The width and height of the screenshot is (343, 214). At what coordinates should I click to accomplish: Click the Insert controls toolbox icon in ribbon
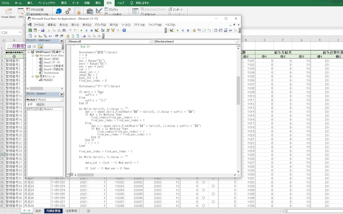(90, 11)
